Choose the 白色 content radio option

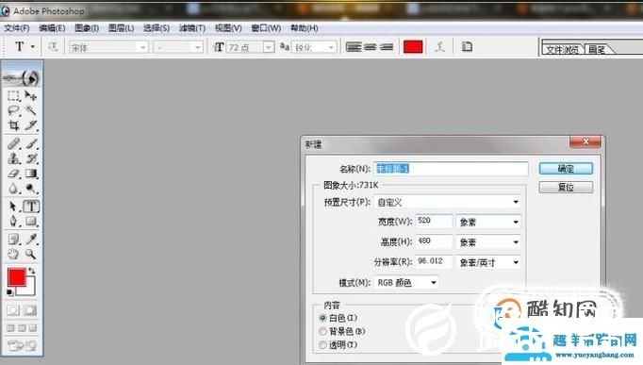[322, 318]
